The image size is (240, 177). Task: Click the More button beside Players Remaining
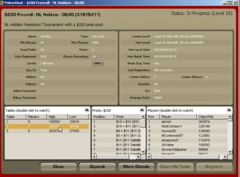tap(98, 63)
